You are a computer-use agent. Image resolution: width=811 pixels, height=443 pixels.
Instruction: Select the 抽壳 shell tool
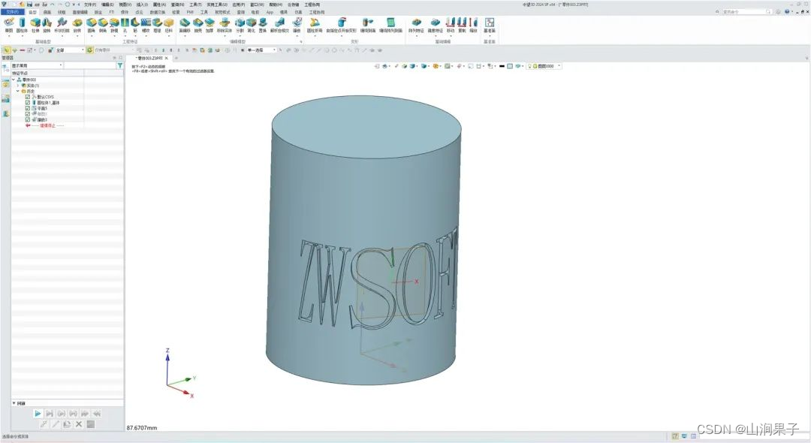(x=198, y=24)
